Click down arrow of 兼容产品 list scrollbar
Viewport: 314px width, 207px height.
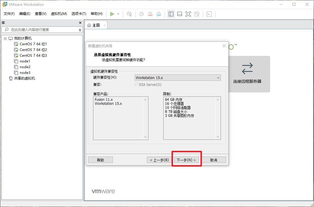tap(145, 137)
